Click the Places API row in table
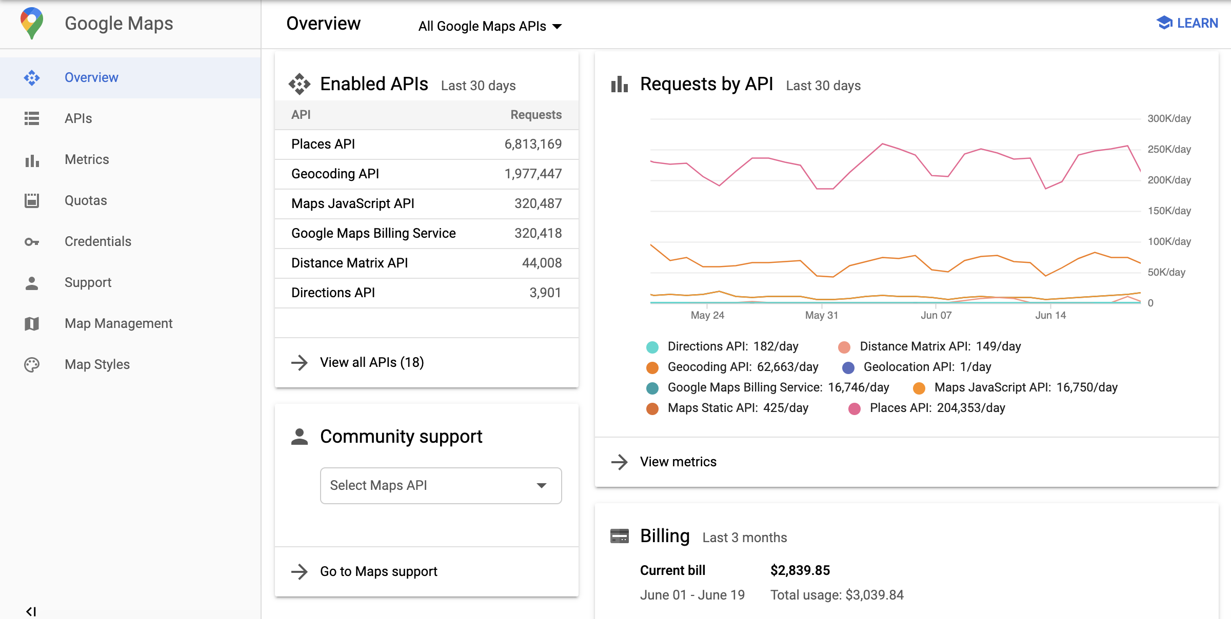Viewport: 1231px width, 619px height. tap(427, 143)
